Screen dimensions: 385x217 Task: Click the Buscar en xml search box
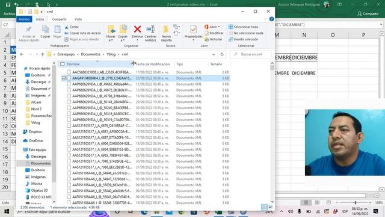(x=251, y=54)
